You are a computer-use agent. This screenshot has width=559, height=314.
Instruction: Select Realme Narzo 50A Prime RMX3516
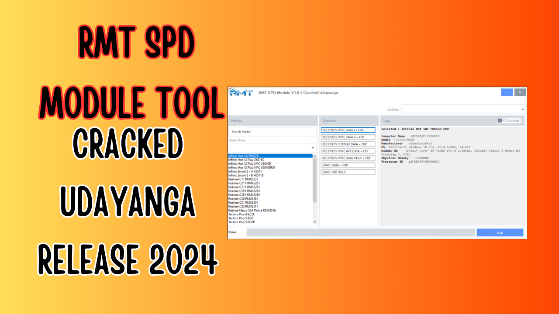[x=270, y=211]
